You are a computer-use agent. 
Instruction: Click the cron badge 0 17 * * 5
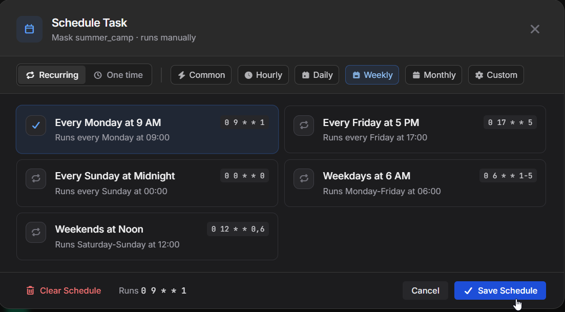tap(510, 122)
